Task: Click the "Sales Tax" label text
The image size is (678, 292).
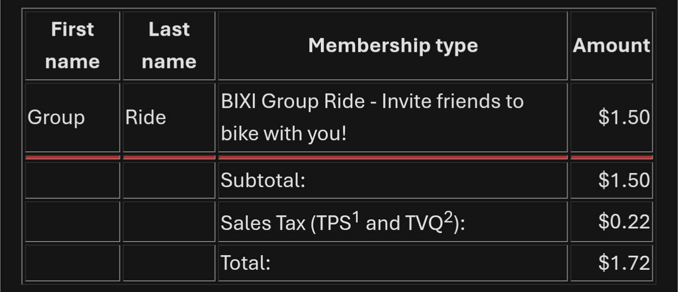Action: (262, 222)
